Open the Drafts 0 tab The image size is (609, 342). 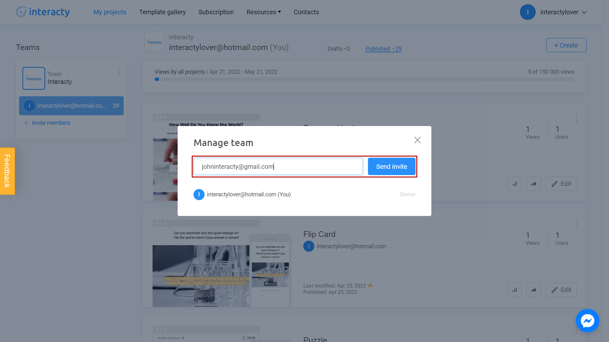[338, 49]
